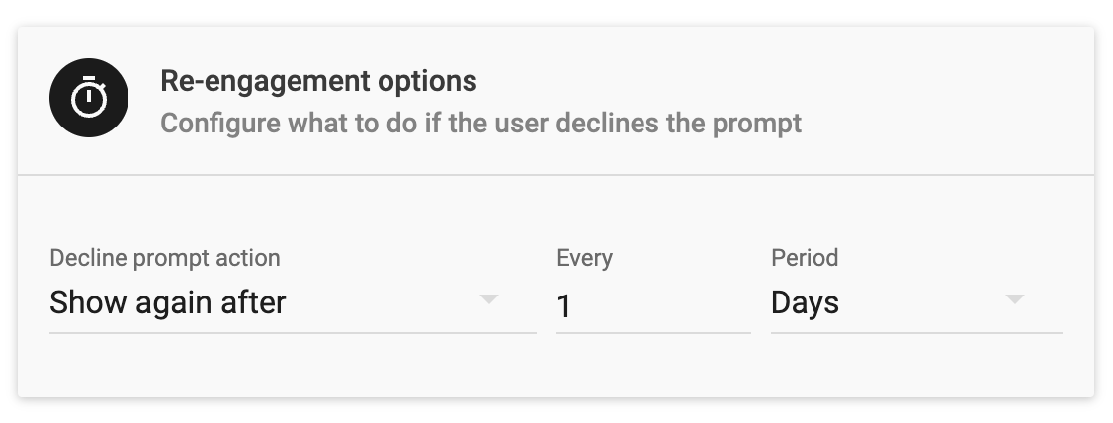Open the Period dropdown

click(916, 303)
